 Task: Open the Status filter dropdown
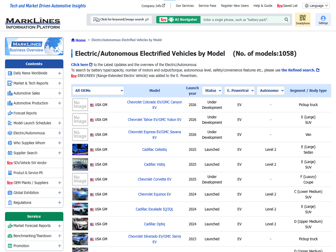coord(212,90)
